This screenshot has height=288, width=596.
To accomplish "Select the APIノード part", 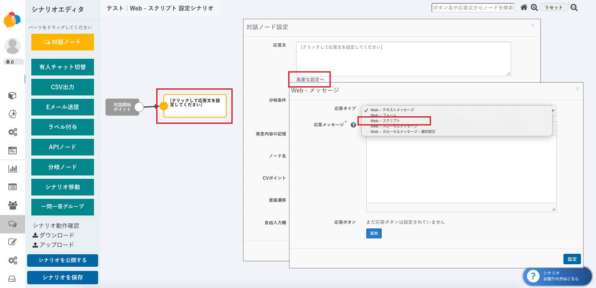I will tap(63, 147).
